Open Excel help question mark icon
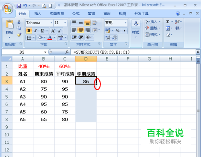The image size is (201, 157). (x=178, y=14)
